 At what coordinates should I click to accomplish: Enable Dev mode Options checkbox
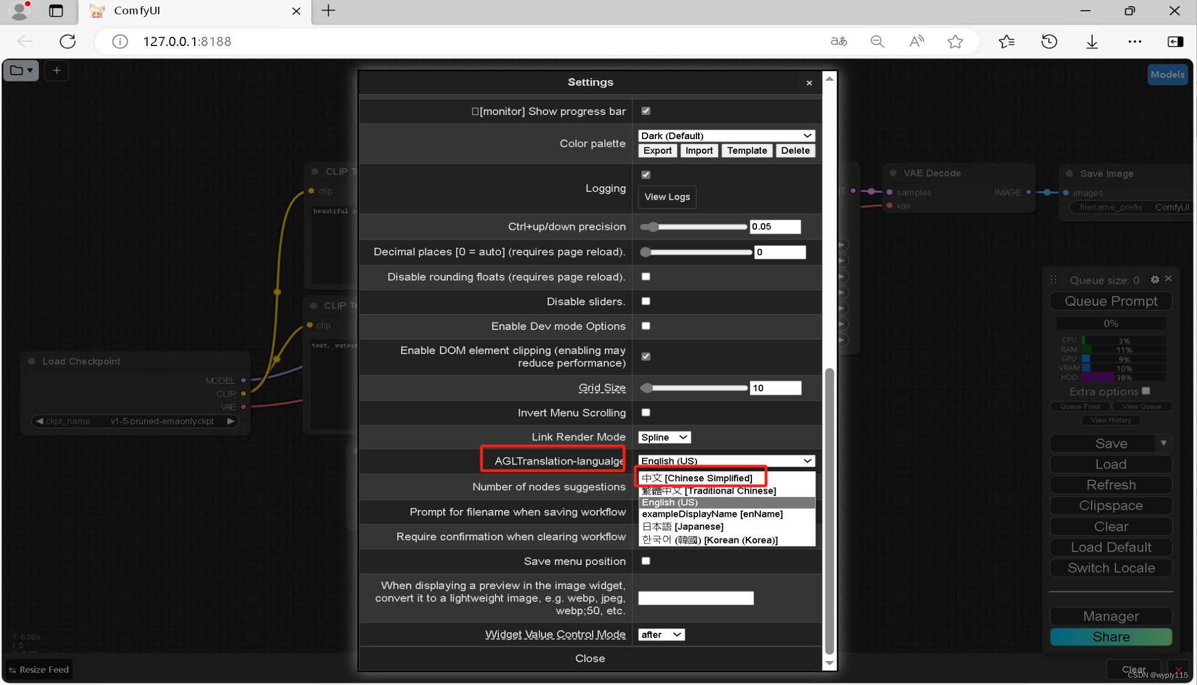(x=646, y=326)
